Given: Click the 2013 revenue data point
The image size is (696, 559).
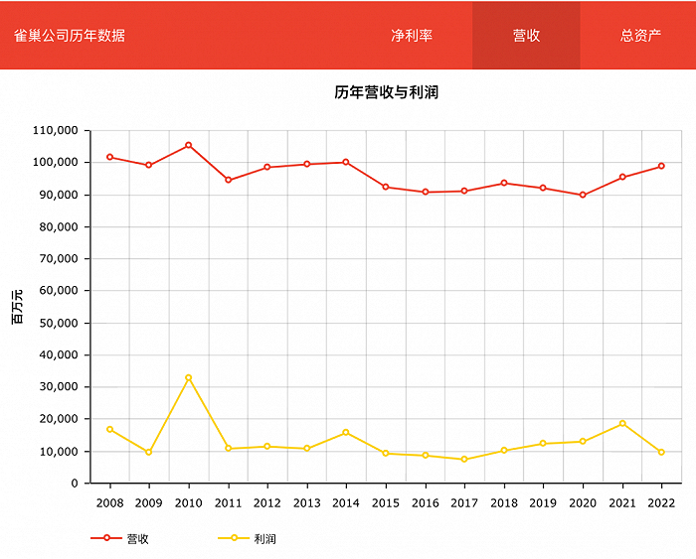Looking at the screenshot, I should point(306,164).
